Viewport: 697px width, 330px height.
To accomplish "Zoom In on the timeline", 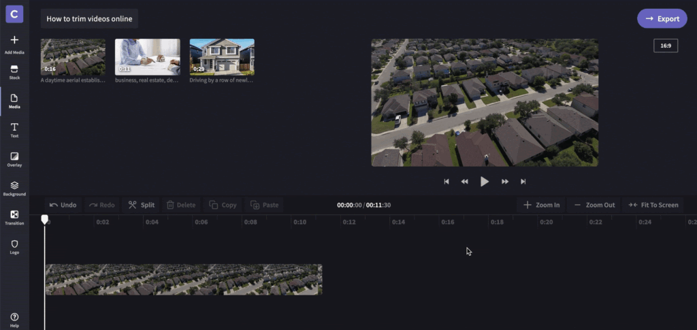I will 541,205.
